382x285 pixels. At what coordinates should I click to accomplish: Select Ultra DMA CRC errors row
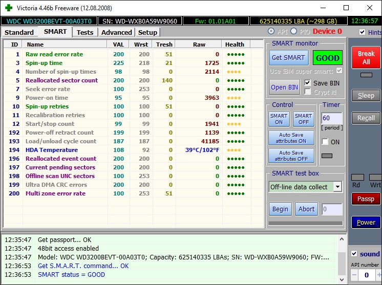[134, 185]
